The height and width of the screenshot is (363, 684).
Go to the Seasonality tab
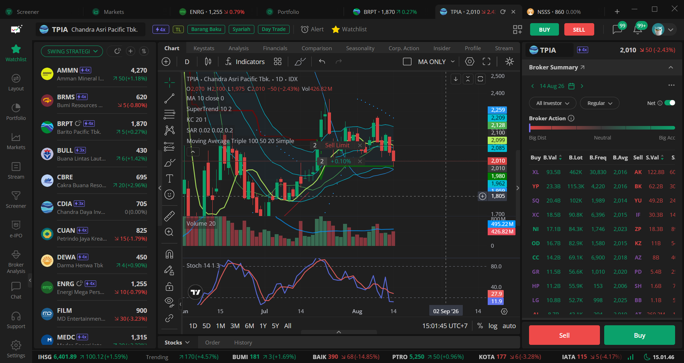point(360,48)
